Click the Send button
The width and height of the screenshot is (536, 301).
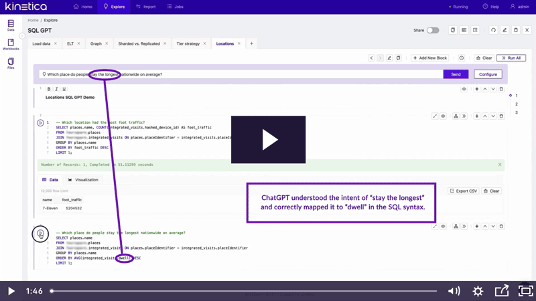coord(456,74)
